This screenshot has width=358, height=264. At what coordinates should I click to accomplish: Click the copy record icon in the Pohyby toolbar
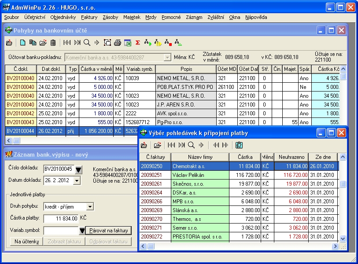33,43
